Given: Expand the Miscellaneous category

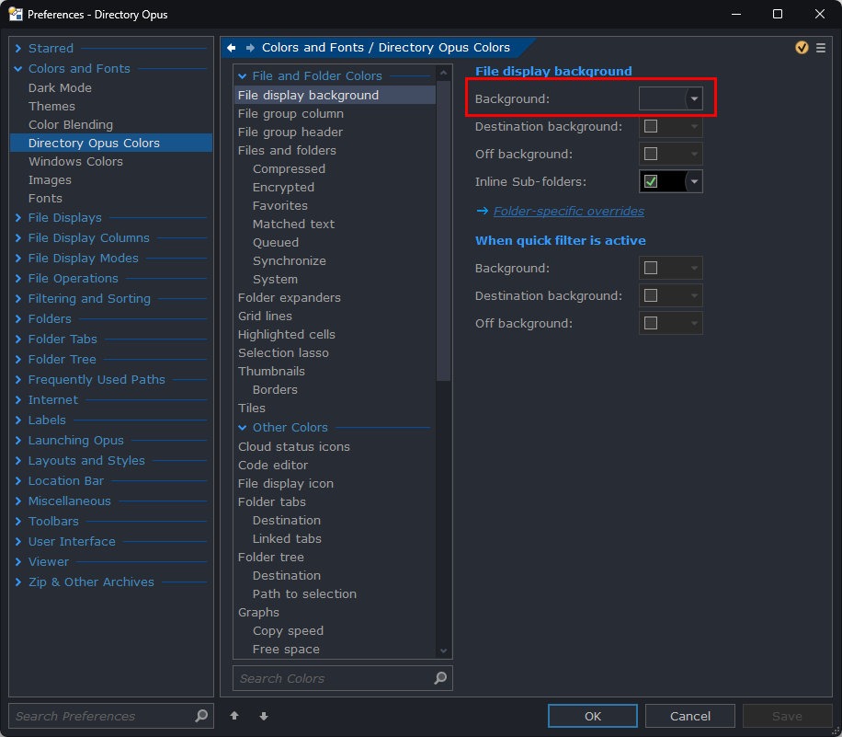Looking at the screenshot, I should pyautogui.click(x=18, y=501).
